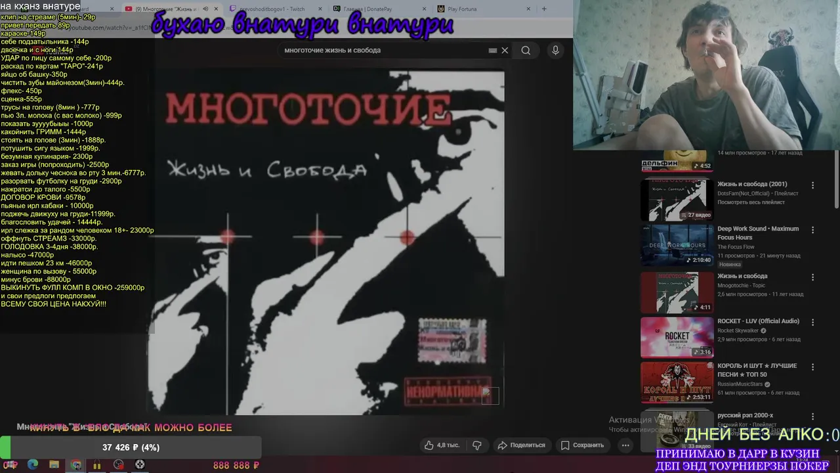This screenshot has width=840, height=473.
Task: Open The Focus Flow channel
Action: (736, 247)
